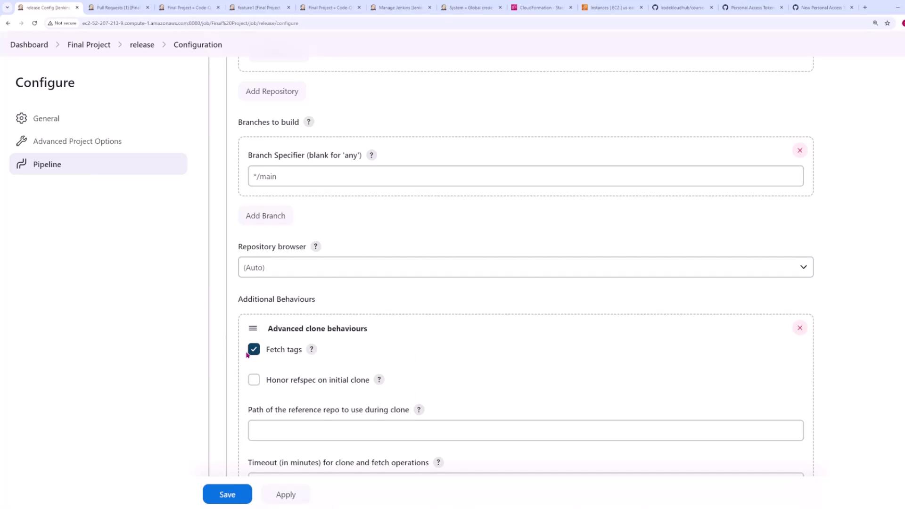Image resolution: width=905 pixels, height=509 pixels.
Task: Click help icon next to Repository browser
Action: (x=316, y=246)
